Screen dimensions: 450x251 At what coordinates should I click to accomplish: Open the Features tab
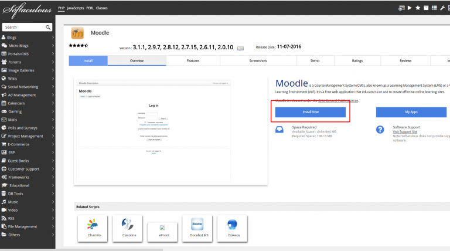pyautogui.click(x=193, y=60)
